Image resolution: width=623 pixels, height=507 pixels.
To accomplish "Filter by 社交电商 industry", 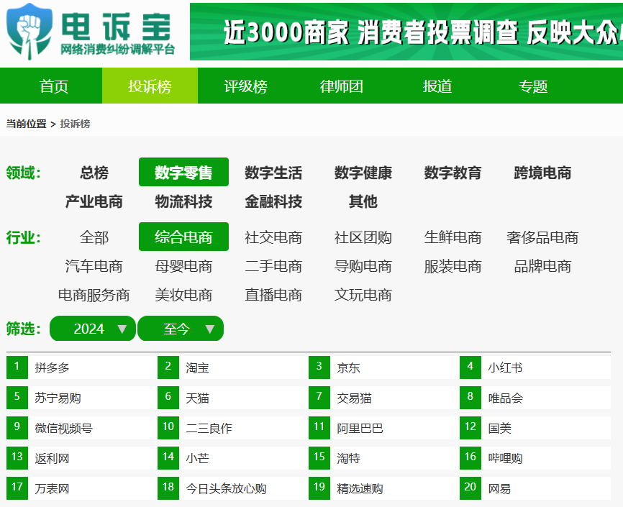I will tap(273, 237).
